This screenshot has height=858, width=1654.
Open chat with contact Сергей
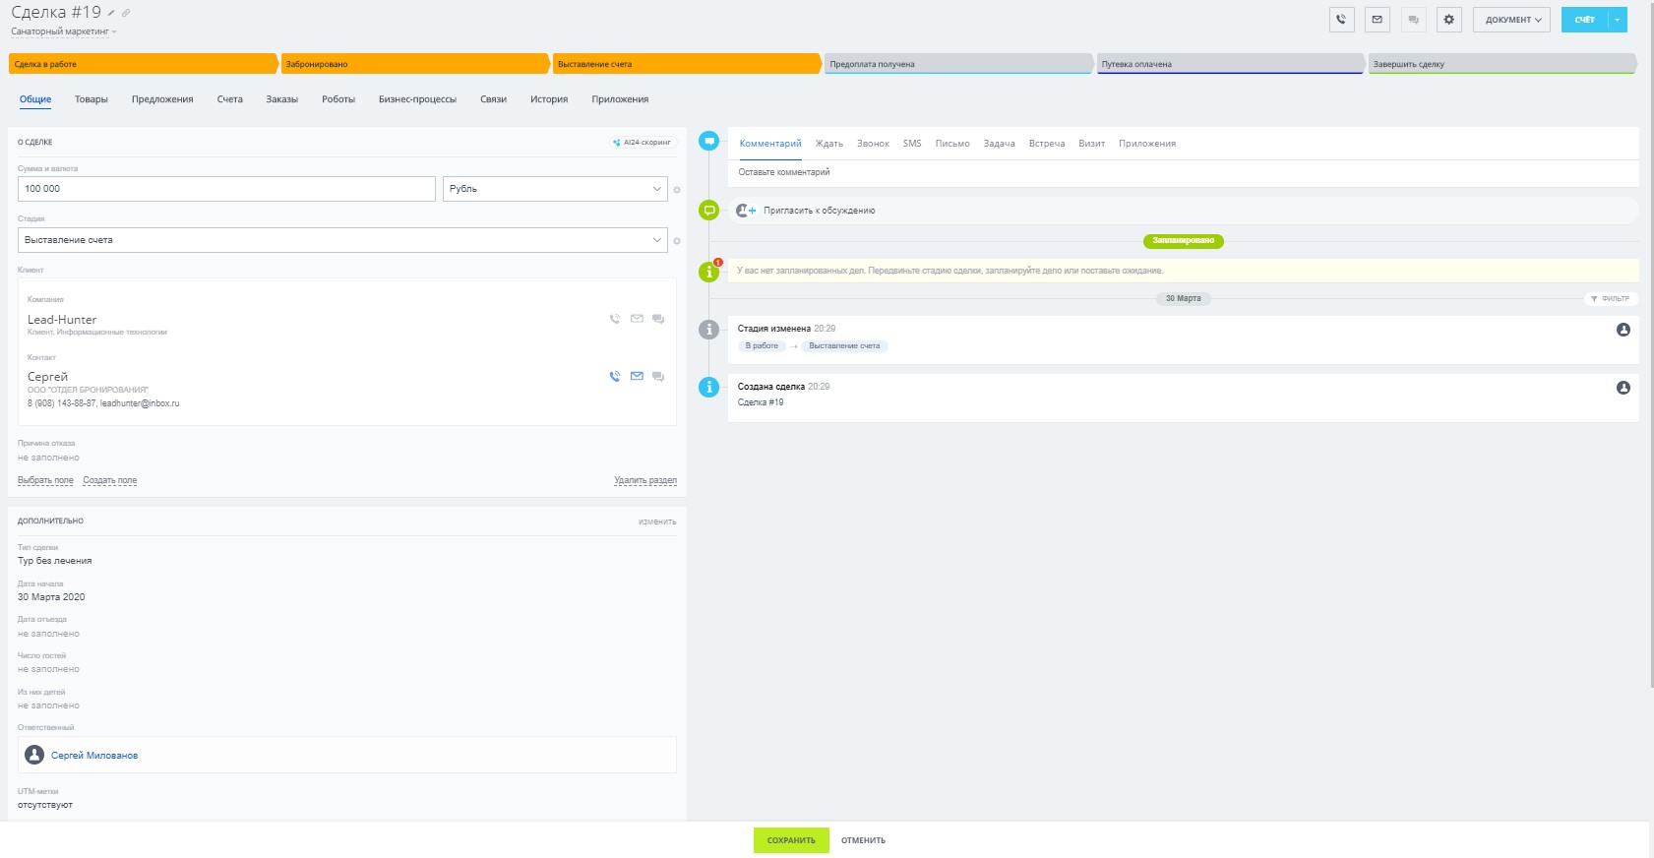click(658, 376)
